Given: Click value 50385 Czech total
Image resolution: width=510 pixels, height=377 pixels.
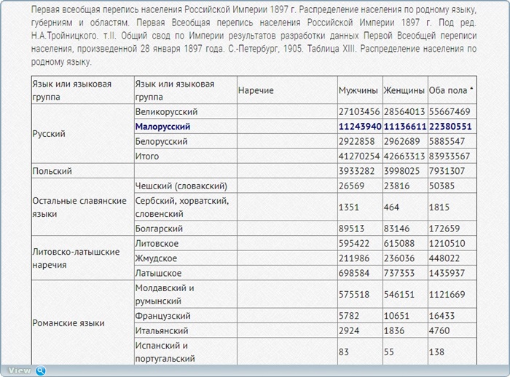Looking at the screenshot, I should [442, 186].
